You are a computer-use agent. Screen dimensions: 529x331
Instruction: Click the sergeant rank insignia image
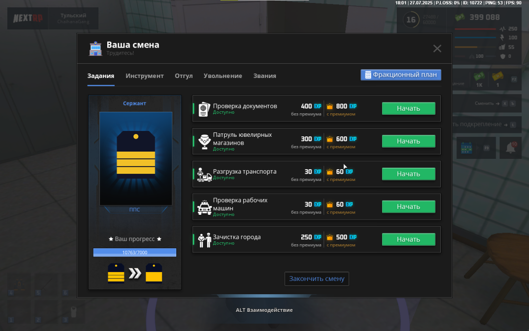pos(136,158)
